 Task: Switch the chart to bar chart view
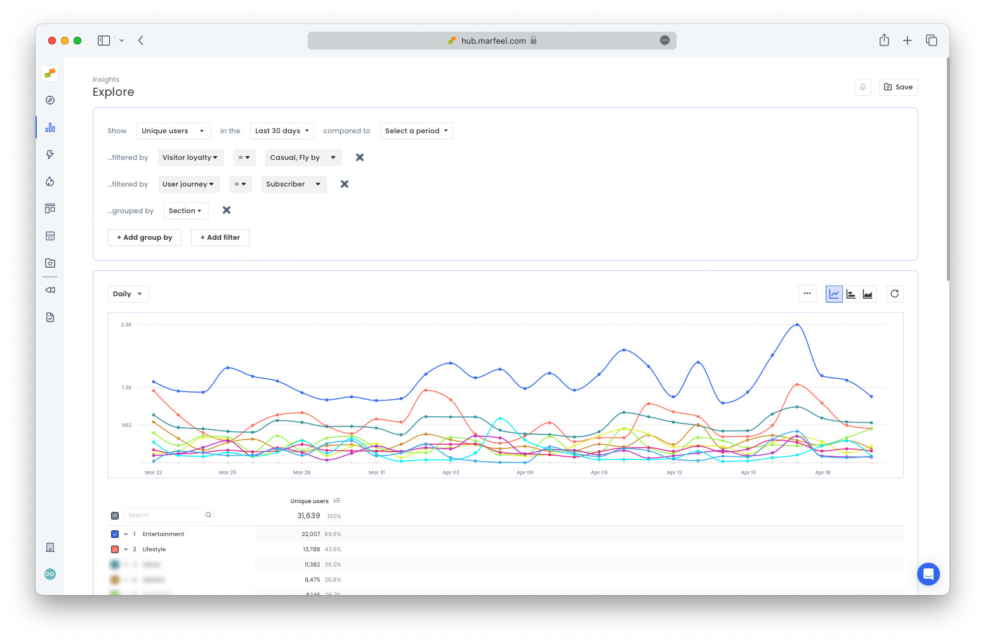851,294
